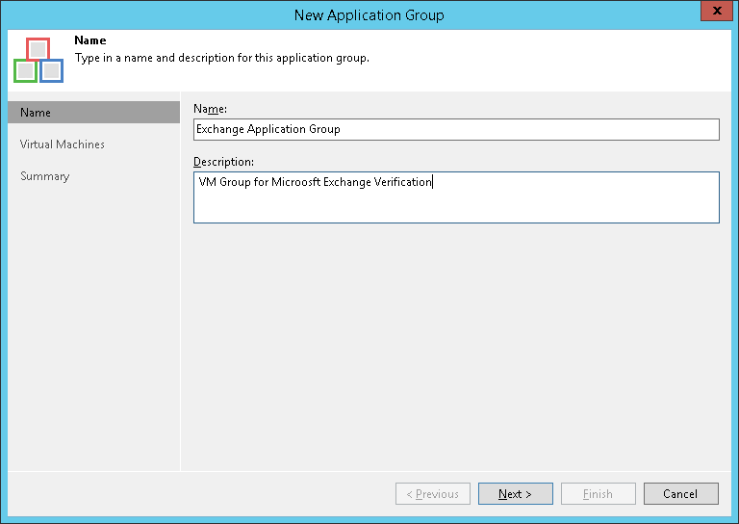
Task: Click the blank panel area below the Description box
Action: [x=456, y=347]
